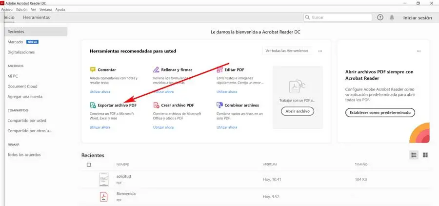Image resolution: width=439 pixels, height=206 pixels.
Task: Select Compartido por otros in the sidebar
Action: tap(30, 131)
